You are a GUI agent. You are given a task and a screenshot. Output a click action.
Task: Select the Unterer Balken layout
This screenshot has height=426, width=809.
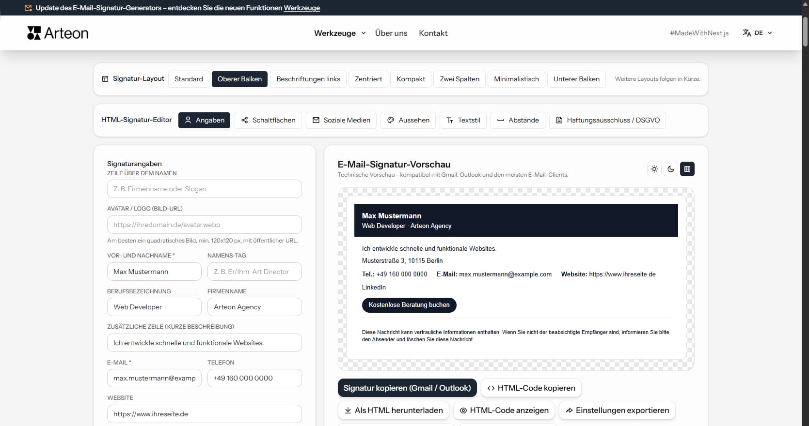pyautogui.click(x=576, y=79)
